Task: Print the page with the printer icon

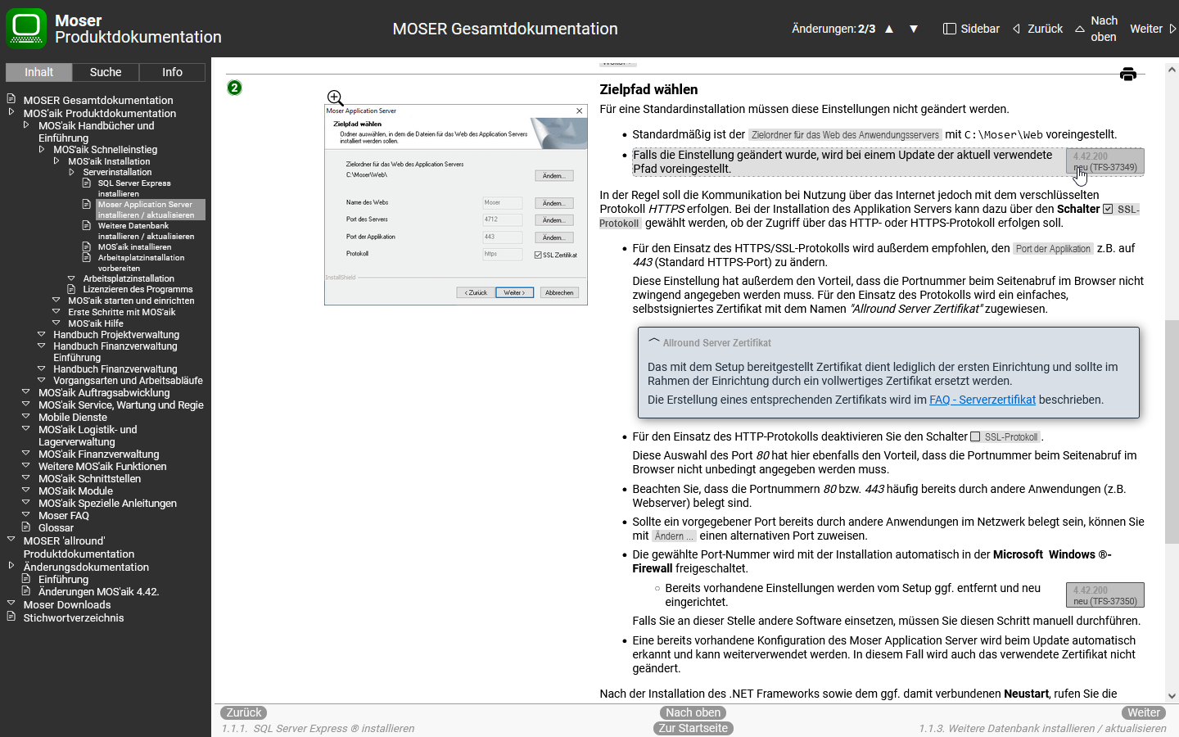Action: pos(1128,75)
